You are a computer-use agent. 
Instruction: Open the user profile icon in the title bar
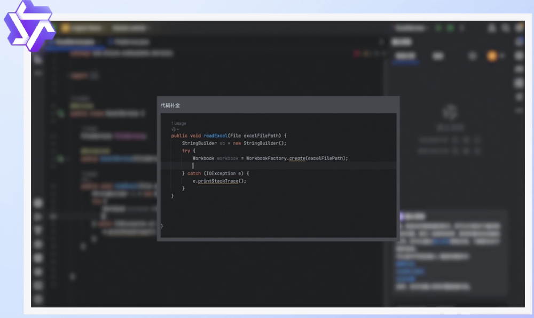[492, 28]
